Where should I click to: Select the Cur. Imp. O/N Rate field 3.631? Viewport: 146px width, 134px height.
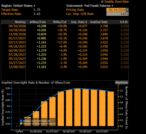tap(117, 14)
